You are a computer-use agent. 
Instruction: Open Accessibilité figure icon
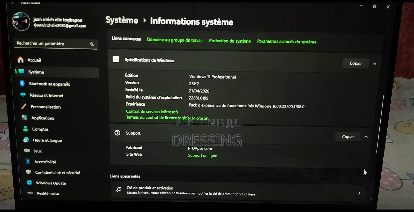click(28, 162)
